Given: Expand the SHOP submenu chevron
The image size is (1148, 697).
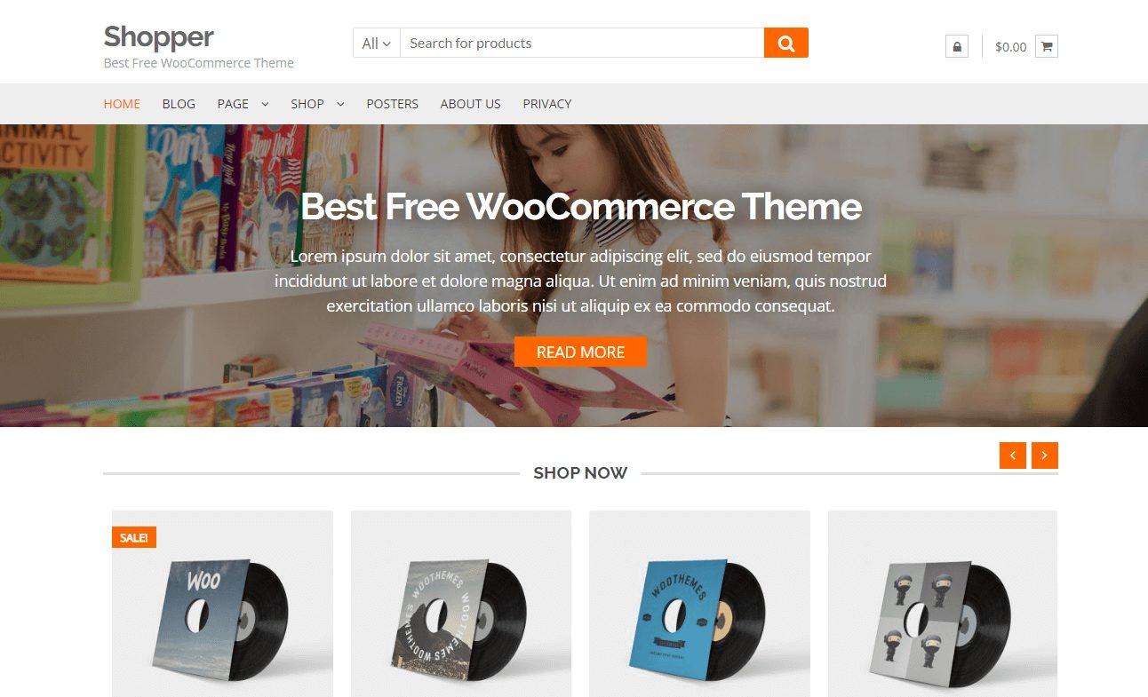Looking at the screenshot, I should click(x=340, y=104).
